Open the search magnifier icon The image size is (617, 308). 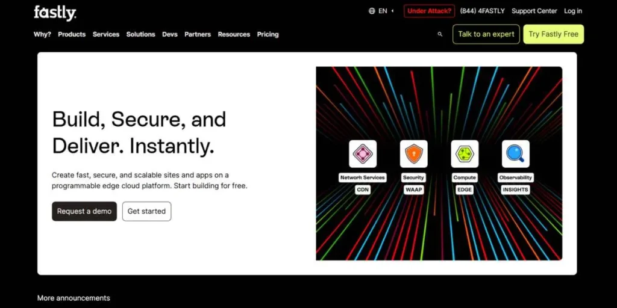pyautogui.click(x=440, y=34)
